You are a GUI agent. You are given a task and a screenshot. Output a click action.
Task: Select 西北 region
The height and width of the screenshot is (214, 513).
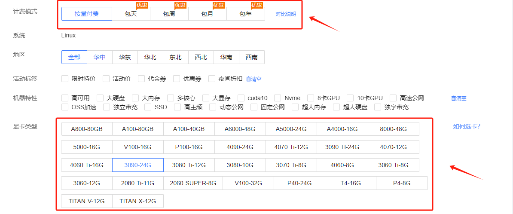tap(201, 57)
